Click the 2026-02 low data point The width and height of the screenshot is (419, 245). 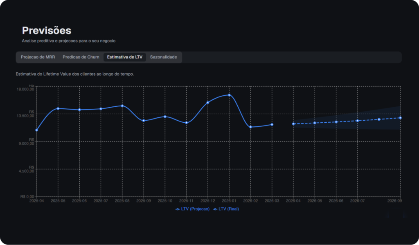pos(250,127)
